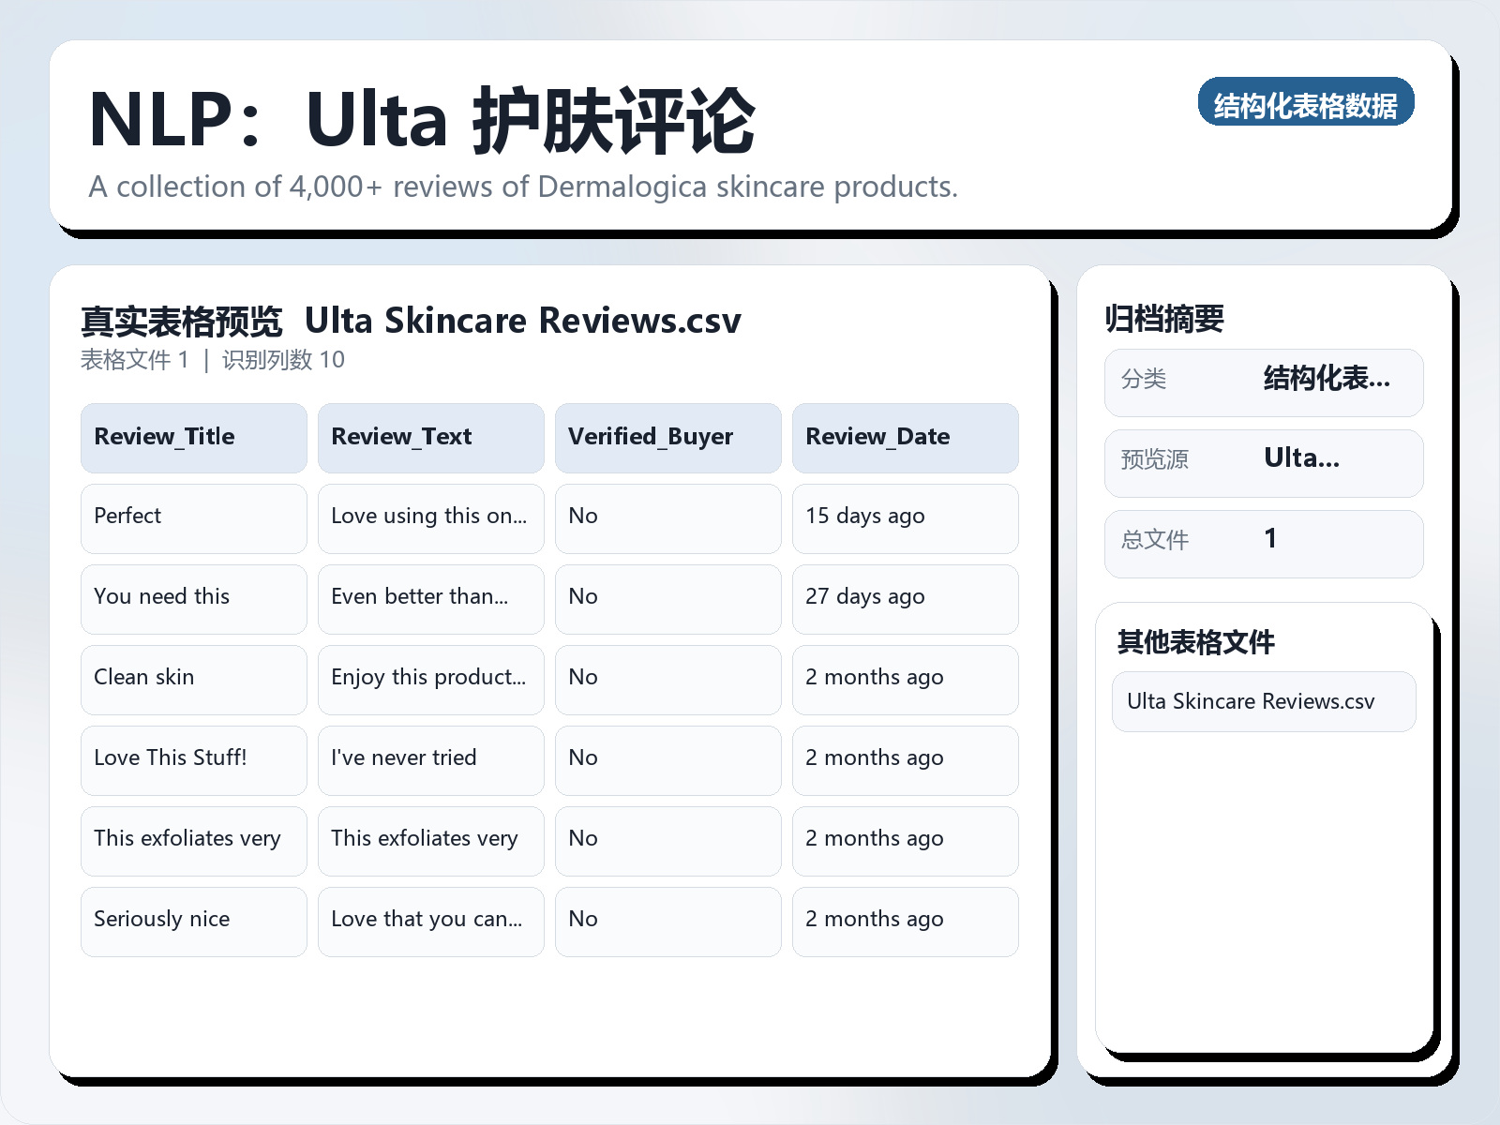Select the Review_Date column header
1500x1125 pixels.
(x=905, y=437)
